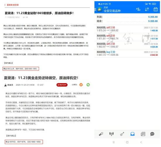Image resolution: width=161 pixels, height=147 pixels.
Task: Tap the Android back navigation button
Action: point(141,142)
